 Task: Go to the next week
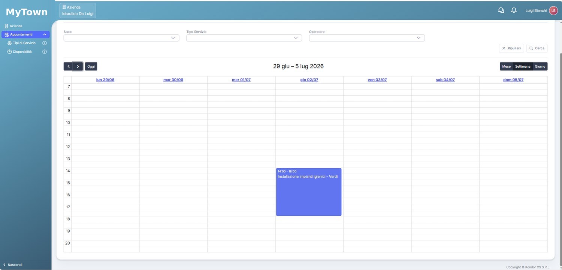pyautogui.click(x=78, y=66)
